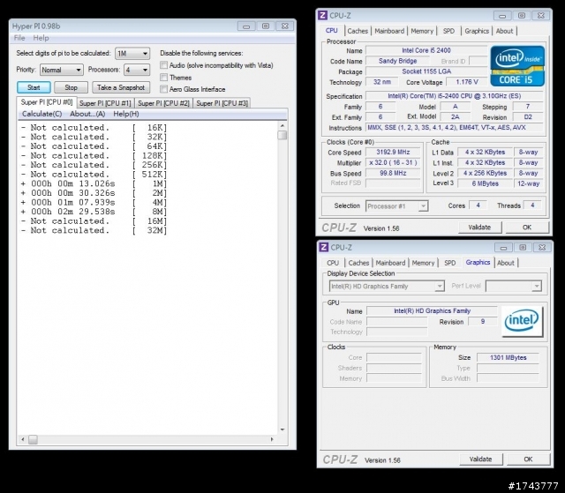The width and height of the screenshot is (565, 493).
Task: Click the vertical scrollbar thumb in Super PI results
Action: click(282, 135)
